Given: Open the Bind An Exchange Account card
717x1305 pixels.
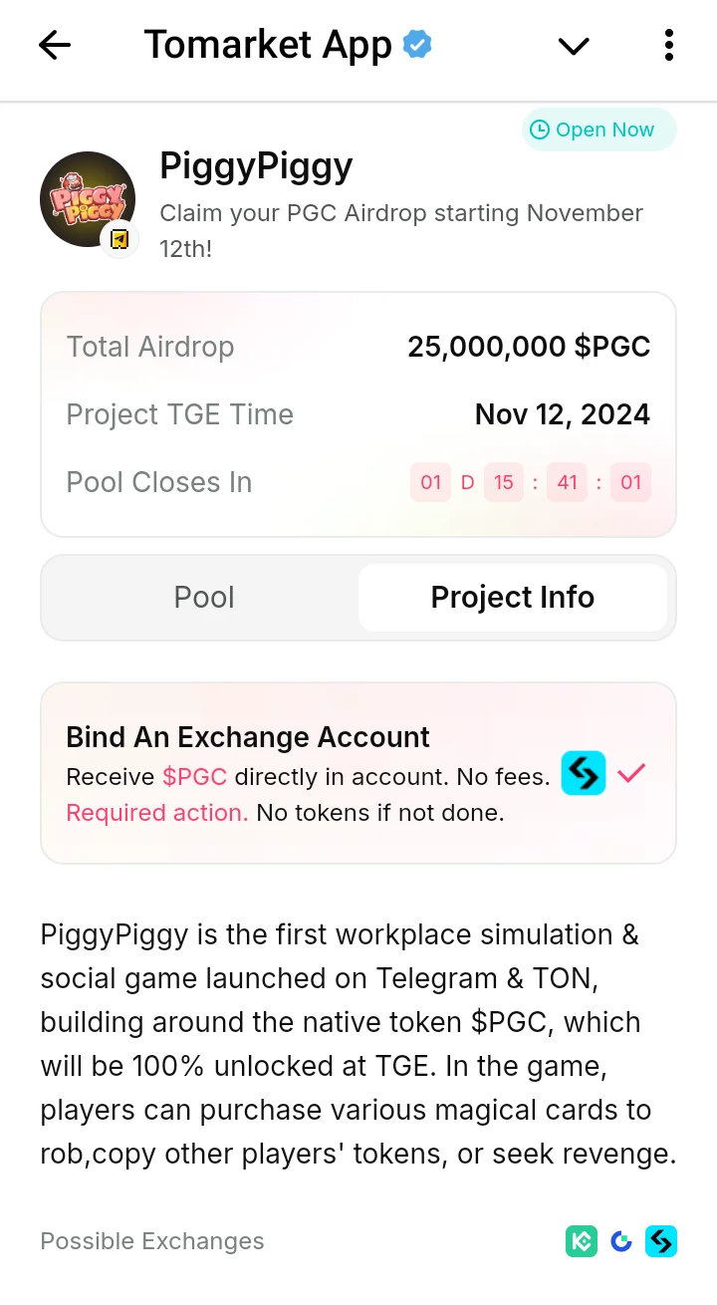Looking at the screenshot, I should pyautogui.click(x=358, y=773).
